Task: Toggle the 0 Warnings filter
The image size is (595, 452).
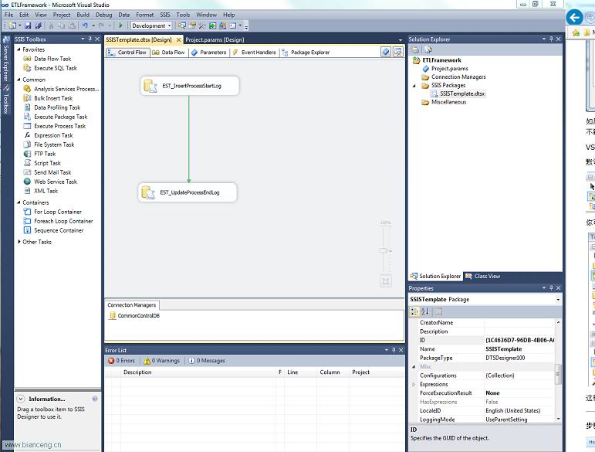Action: pos(161,361)
